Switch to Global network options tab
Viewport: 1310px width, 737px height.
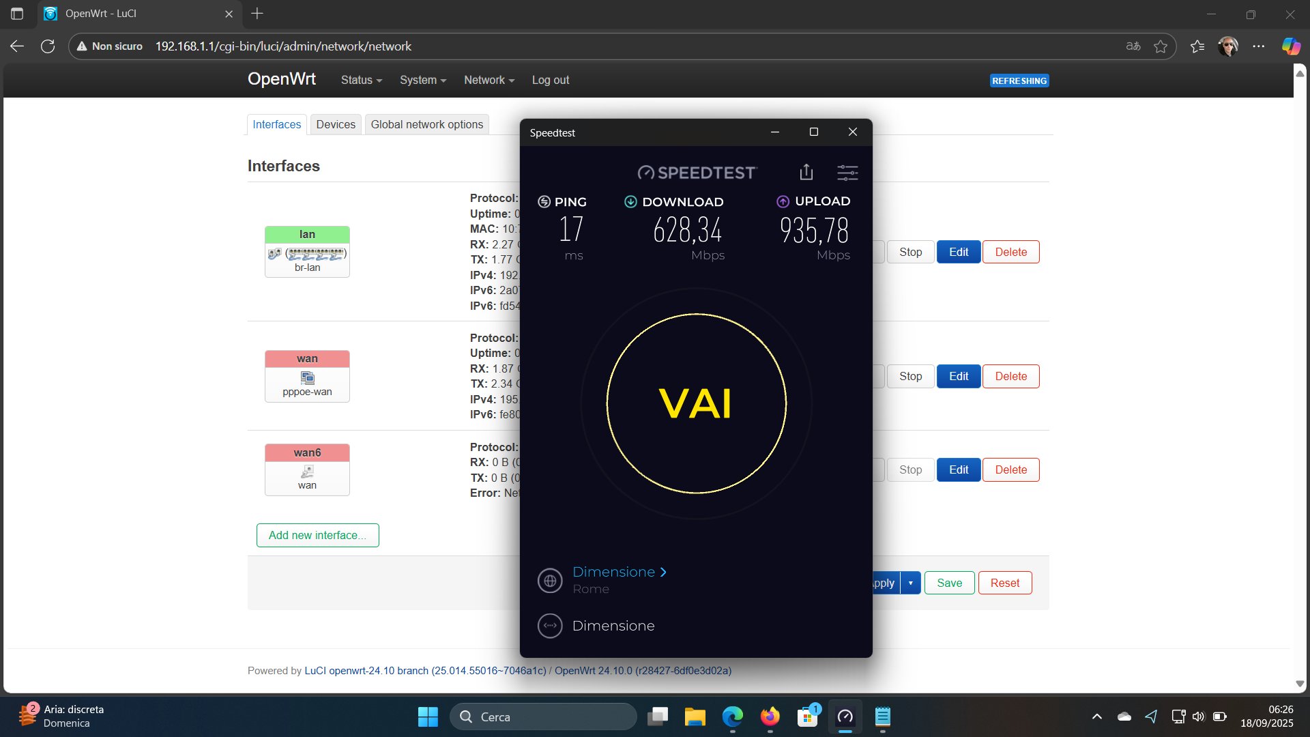click(426, 124)
